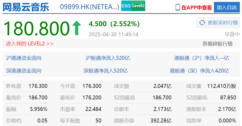Click the 每手股数 label
Image resolution: width=242 pixels, height=126 pixels.
coord(70,121)
